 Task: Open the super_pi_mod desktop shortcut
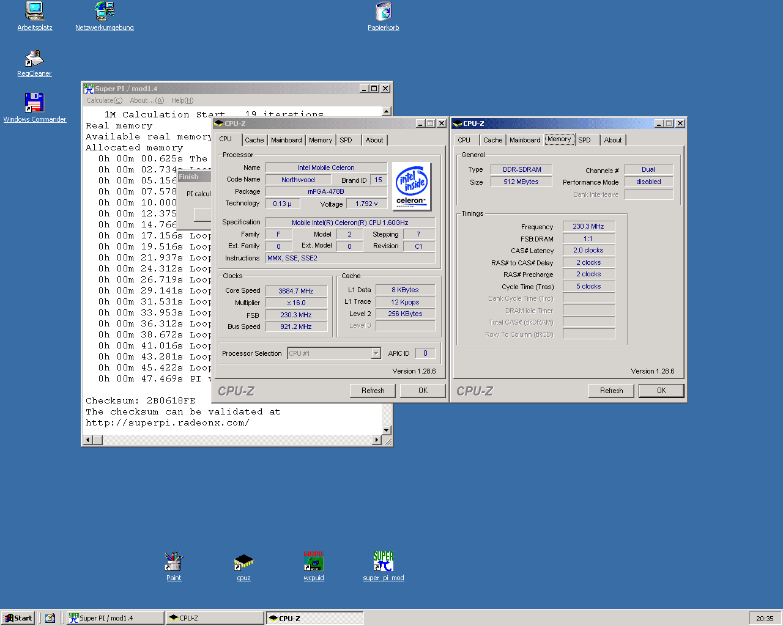[x=384, y=561]
